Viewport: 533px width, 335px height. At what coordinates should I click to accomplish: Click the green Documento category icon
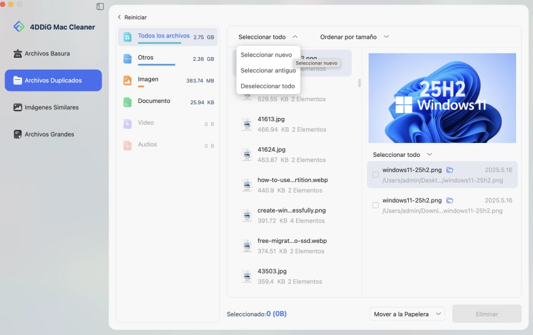point(127,102)
